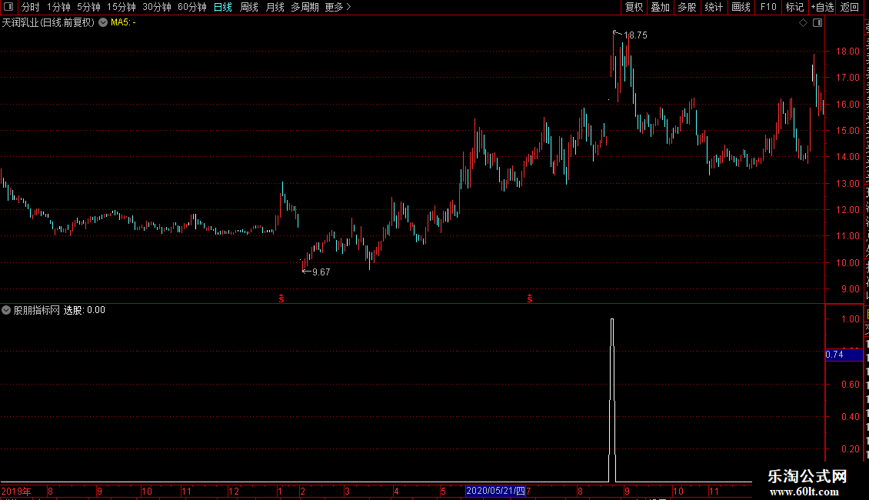869x500 pixels.
Task: Click the 2019年 label on time axis
Action: click(16, 491)
